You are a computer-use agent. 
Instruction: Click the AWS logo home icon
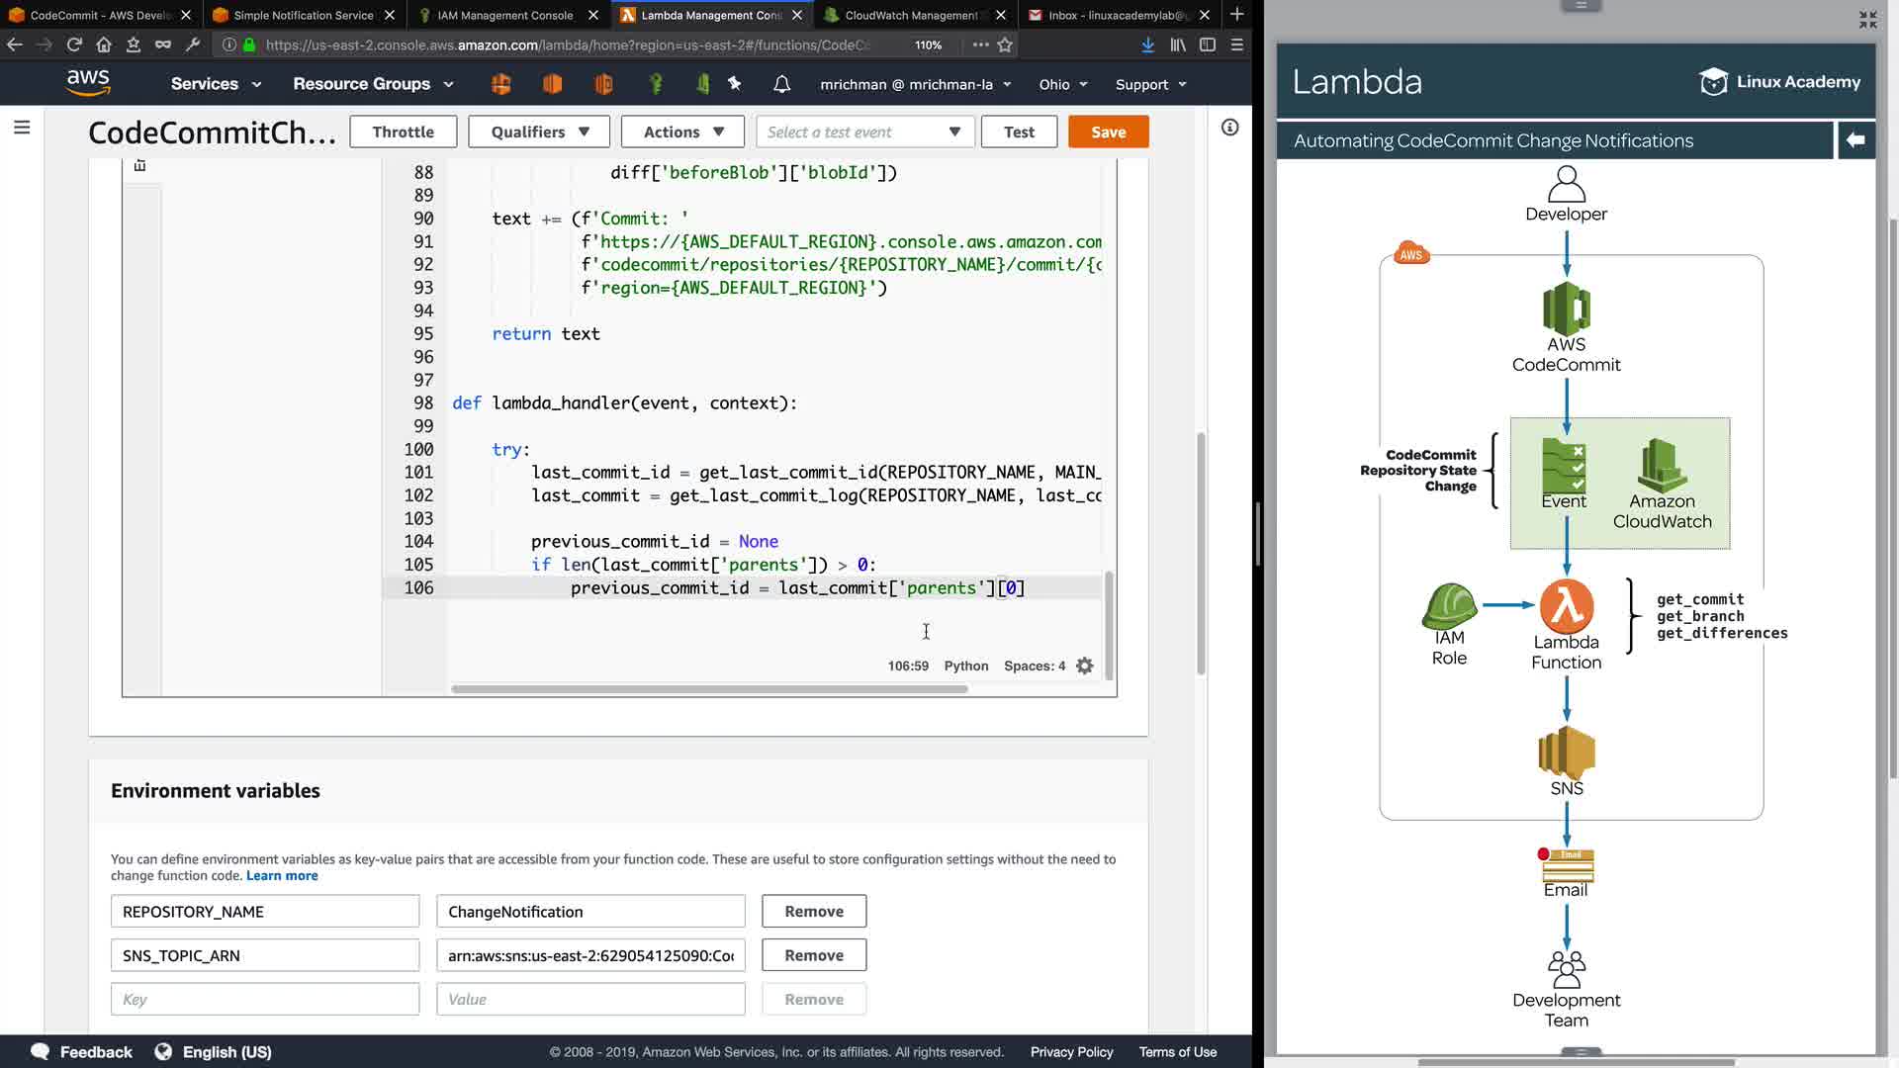pos(88,83)
